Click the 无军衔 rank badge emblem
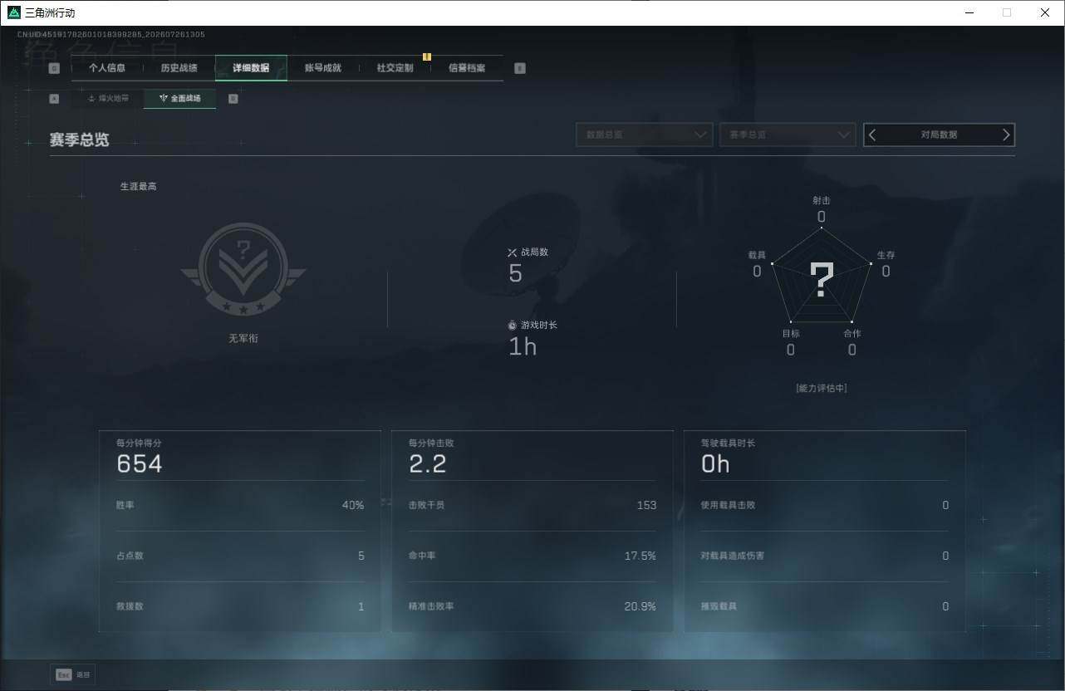 tap(243, 268)
